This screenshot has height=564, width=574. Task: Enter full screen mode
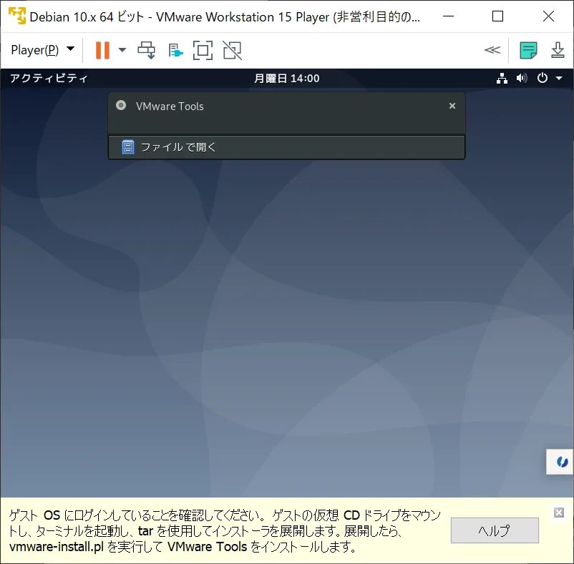(203, 50)
